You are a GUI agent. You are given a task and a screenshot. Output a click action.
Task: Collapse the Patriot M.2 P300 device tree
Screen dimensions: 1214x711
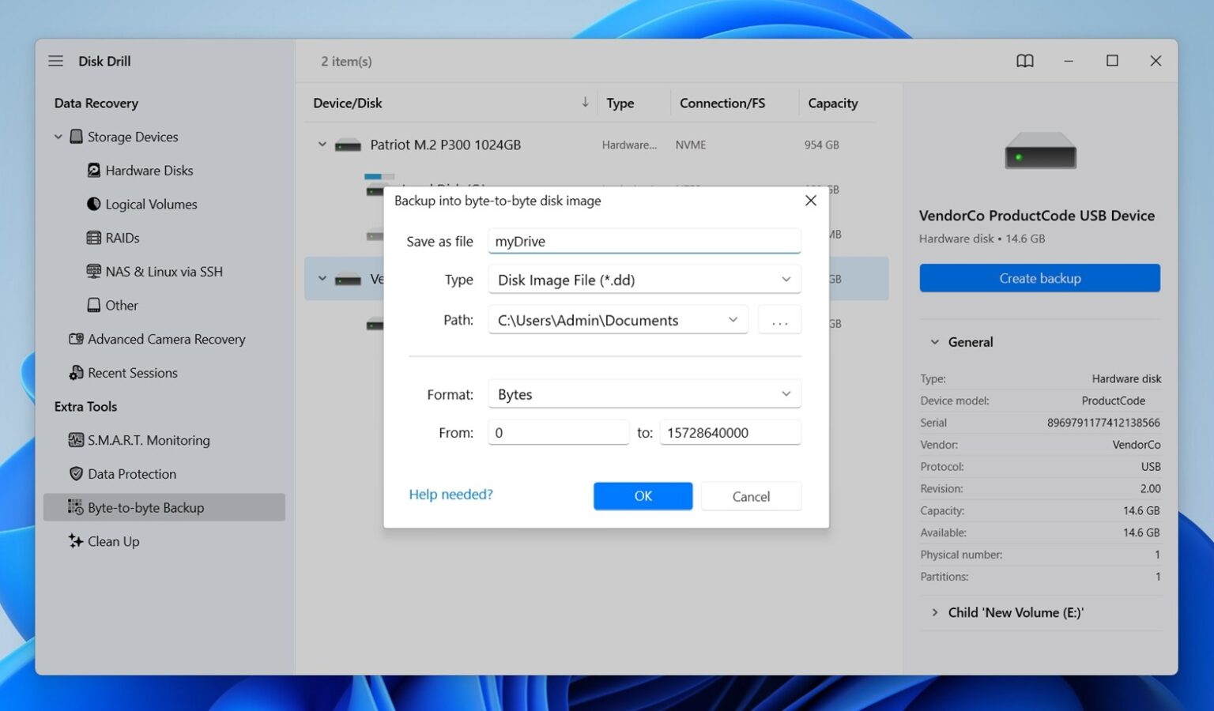[322, 144]
